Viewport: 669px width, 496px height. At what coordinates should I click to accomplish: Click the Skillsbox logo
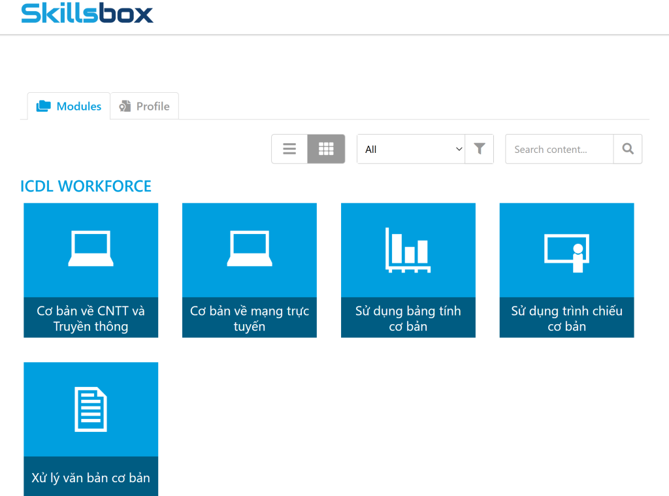tap(87, 13)
